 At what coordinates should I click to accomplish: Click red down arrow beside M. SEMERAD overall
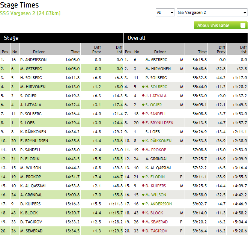coord(143,222)
